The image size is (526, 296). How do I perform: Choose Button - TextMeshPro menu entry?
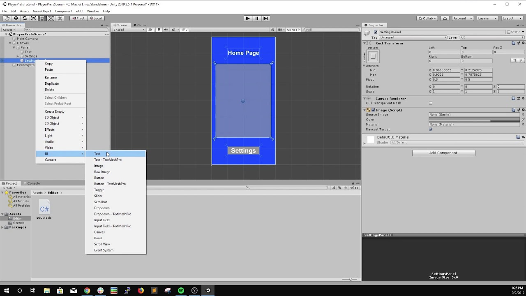(x=115, y=184)
